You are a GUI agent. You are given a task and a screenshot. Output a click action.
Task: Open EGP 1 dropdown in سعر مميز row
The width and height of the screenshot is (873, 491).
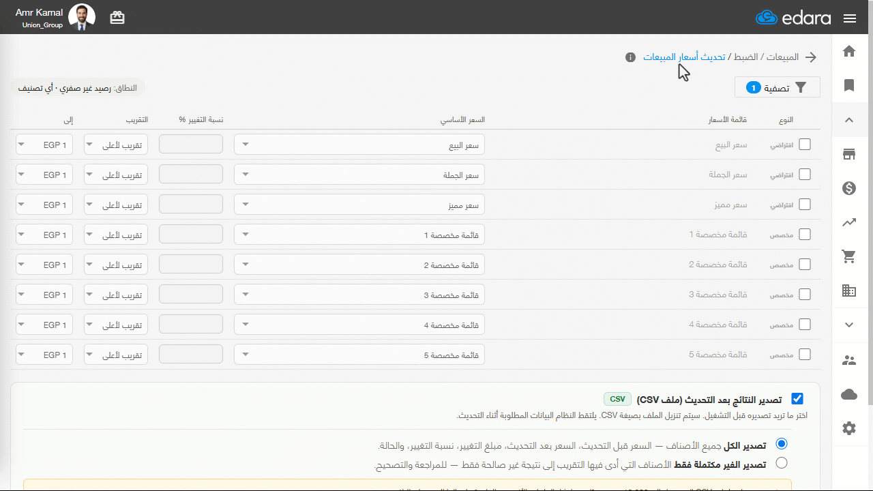(x=44, y=205)
